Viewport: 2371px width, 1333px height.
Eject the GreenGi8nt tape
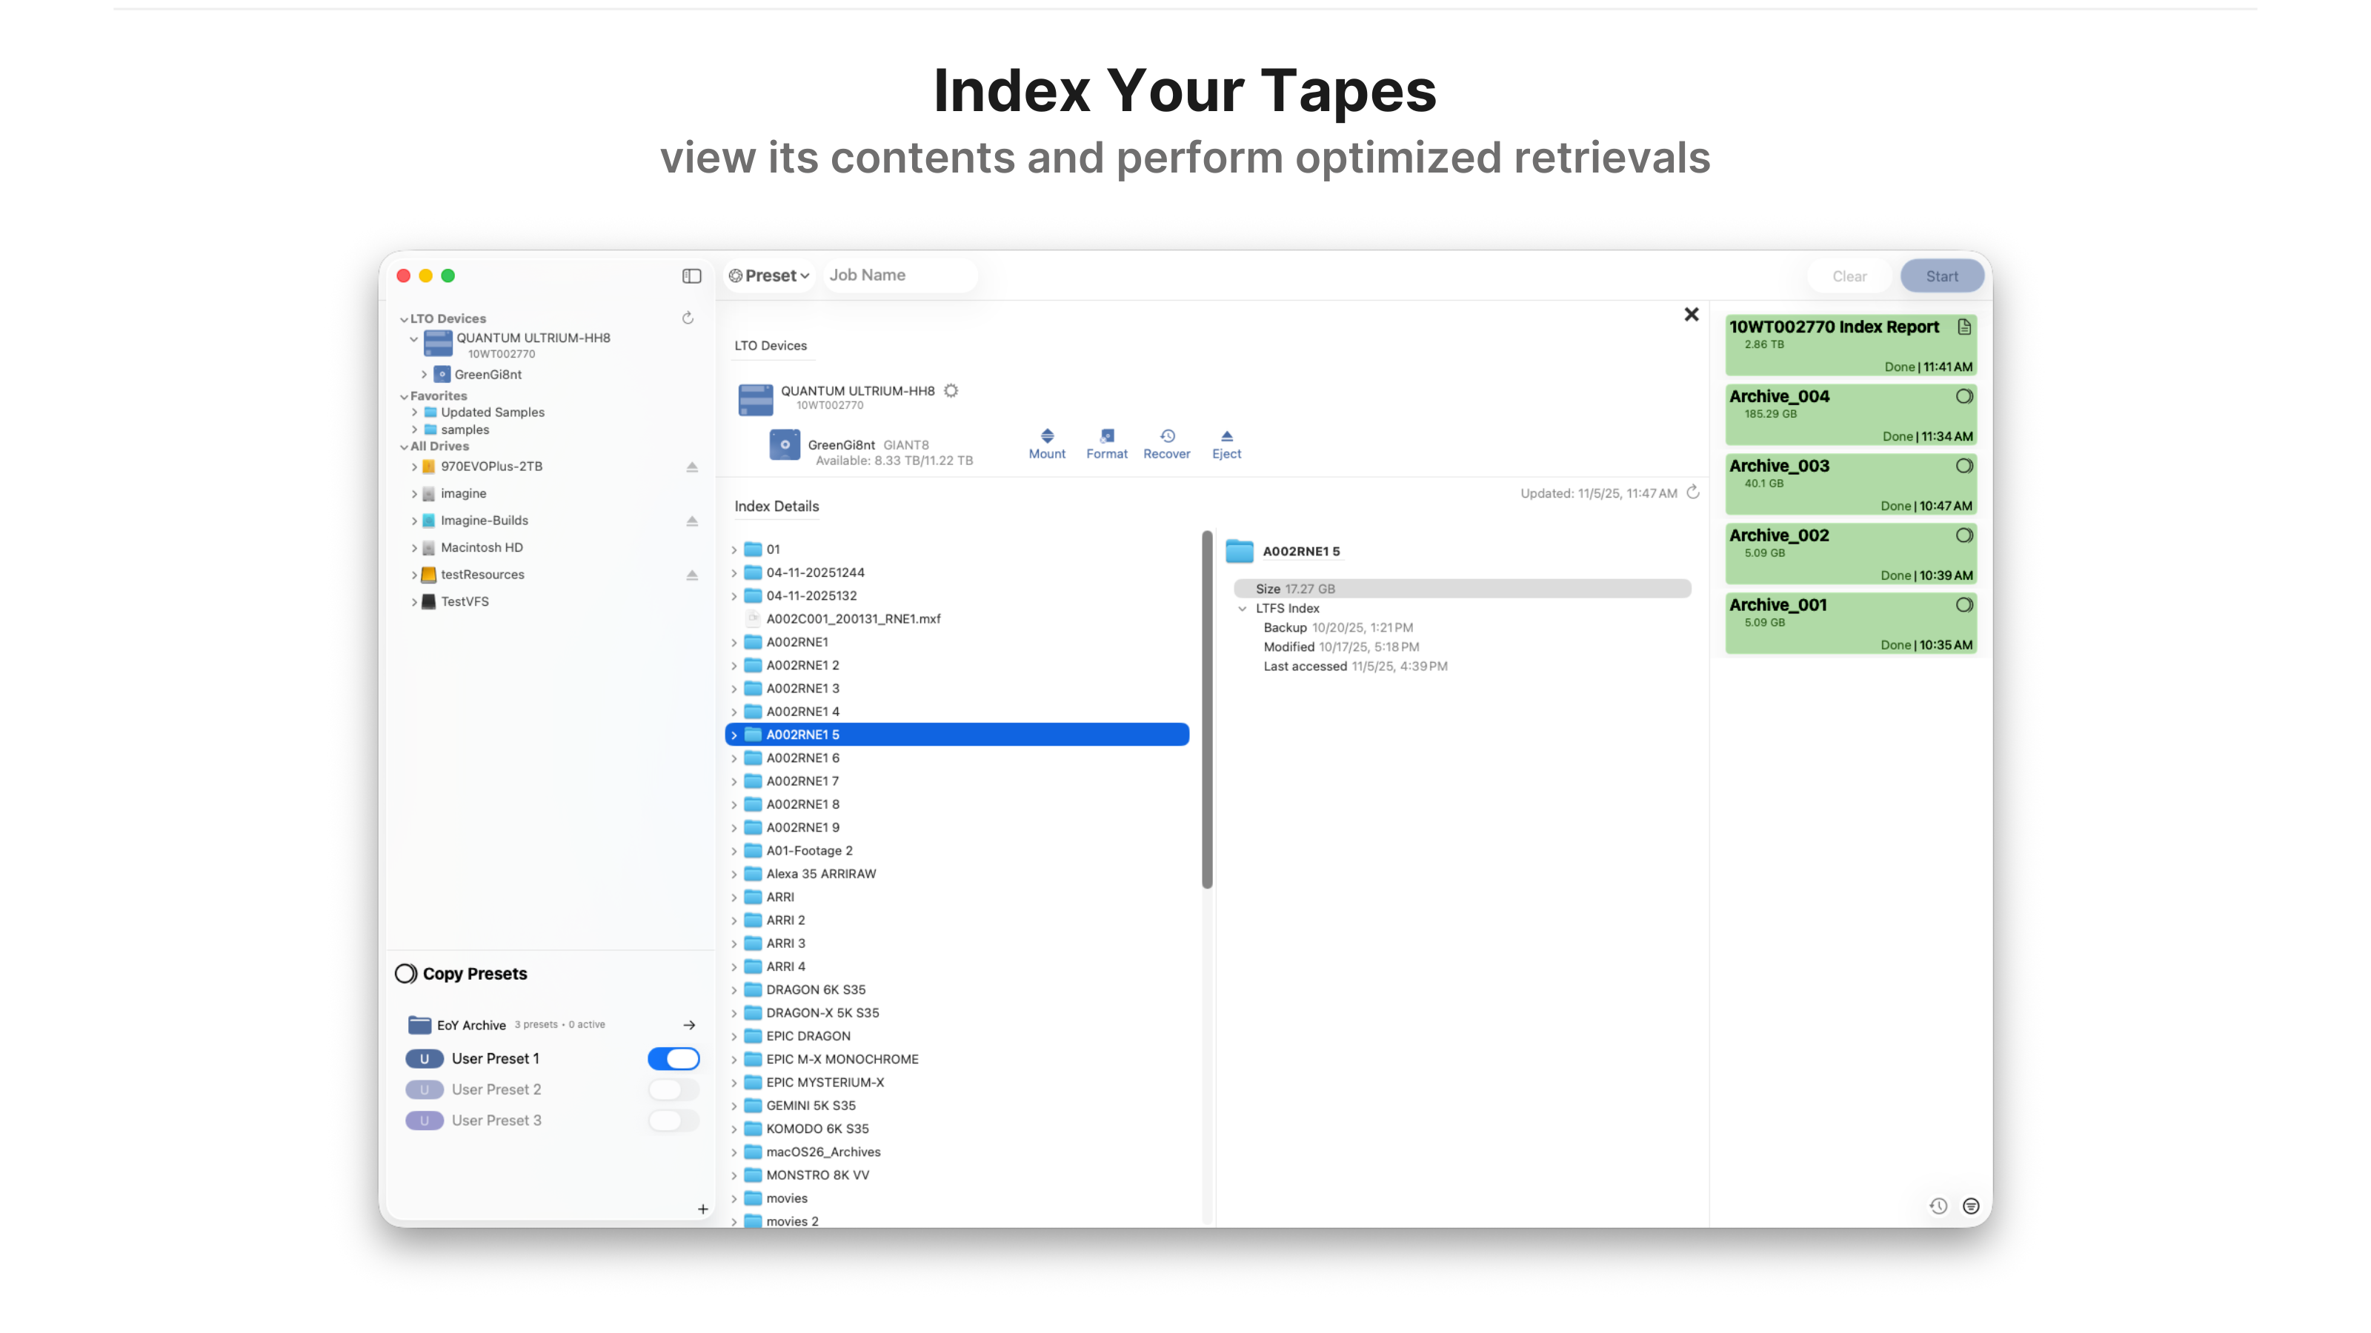click(x=1226, y=437)
